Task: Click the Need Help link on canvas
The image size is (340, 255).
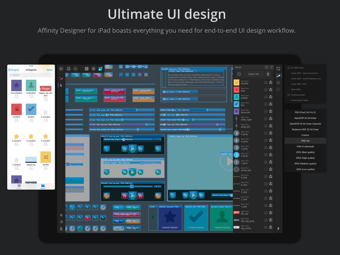Action: (77, 165)
